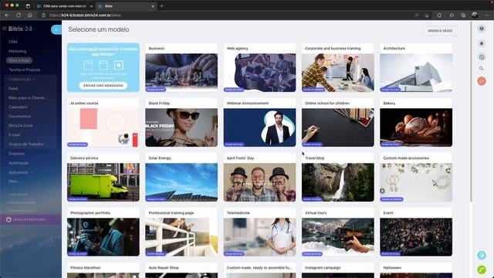This screenshot has width=494, height=278.
Task: Open Tarefas e Projetos in sidebar
Action: (24, 69)
